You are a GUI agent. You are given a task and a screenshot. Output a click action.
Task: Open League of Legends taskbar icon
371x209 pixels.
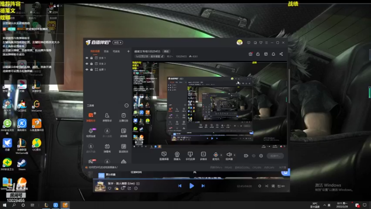point(46,205)
